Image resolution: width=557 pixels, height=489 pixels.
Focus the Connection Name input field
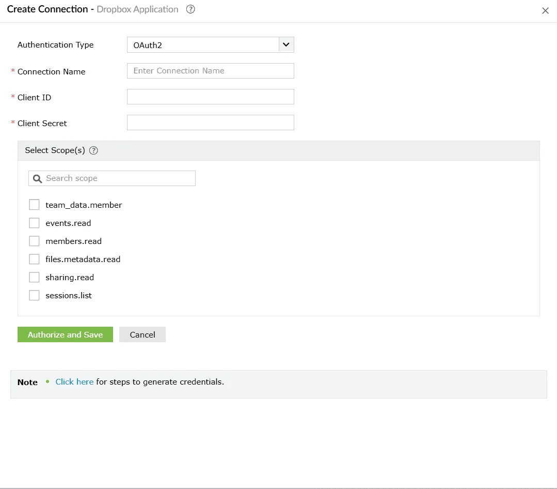[210, 71]
